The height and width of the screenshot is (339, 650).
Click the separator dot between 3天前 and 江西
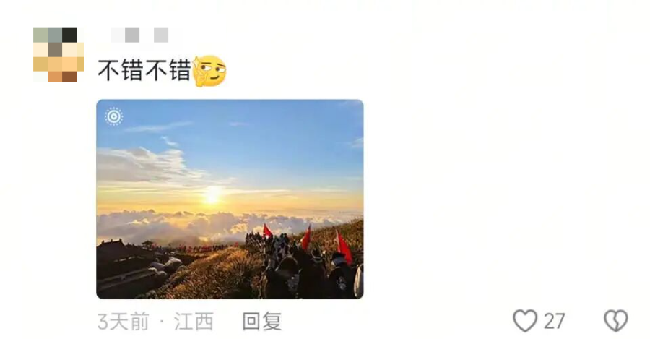(x=162, y=322)
